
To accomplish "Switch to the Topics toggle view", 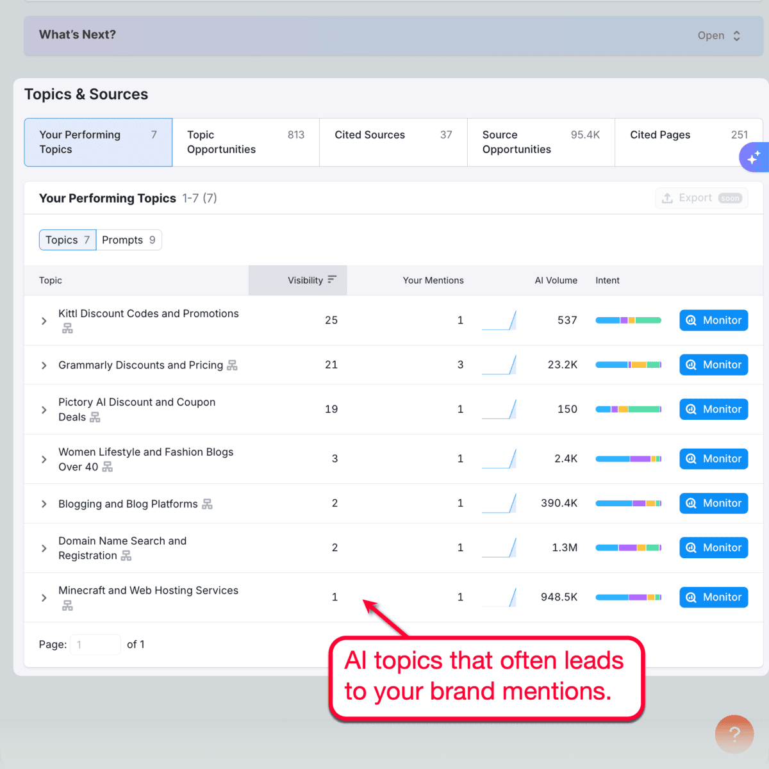I will (x=67, y=240).
